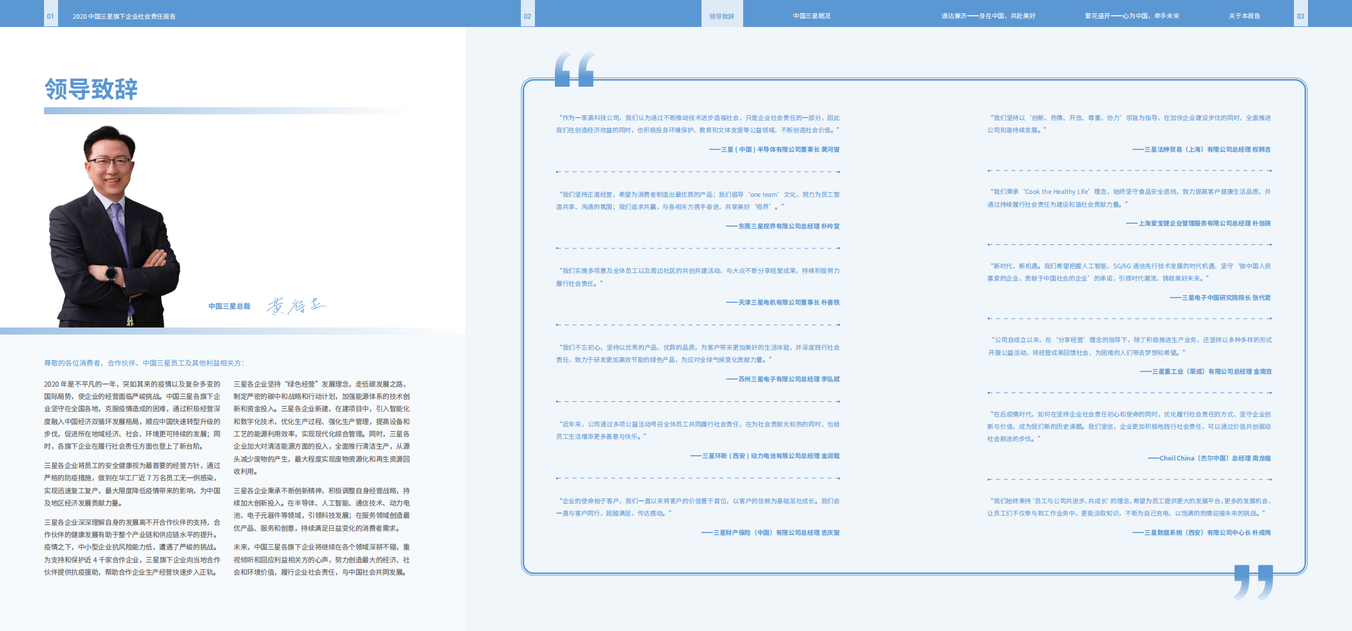Click the page number 03 marker
Image resolution: width=1352 pixels, height=631 pixels.
click(1300, 16)
